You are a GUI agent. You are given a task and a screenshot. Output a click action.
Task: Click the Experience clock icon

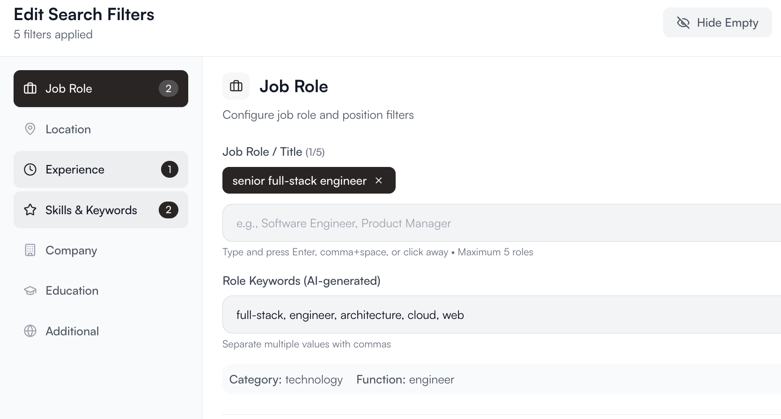coord(30,169)
